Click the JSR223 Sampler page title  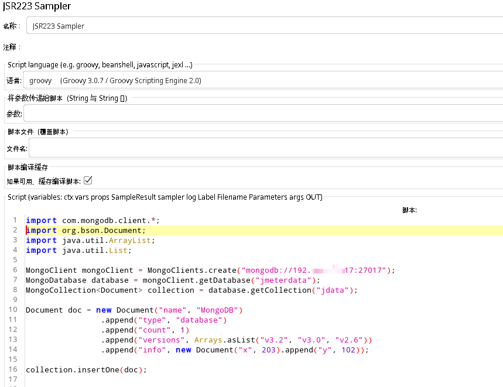tap(37, 6)
